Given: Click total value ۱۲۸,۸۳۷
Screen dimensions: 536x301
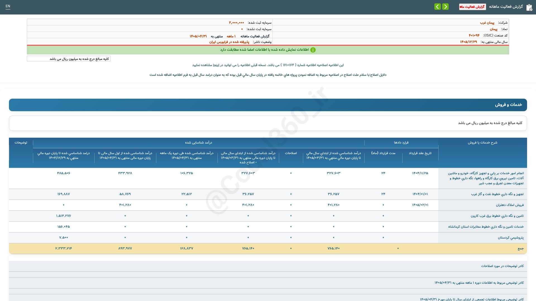Looking at the screenshot, I should [186, 248].
